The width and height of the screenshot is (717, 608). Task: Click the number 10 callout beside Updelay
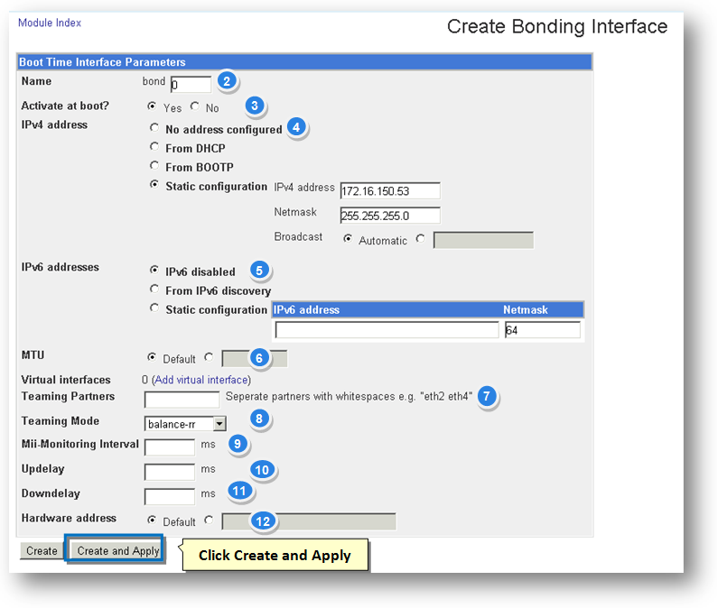(263, 469)
